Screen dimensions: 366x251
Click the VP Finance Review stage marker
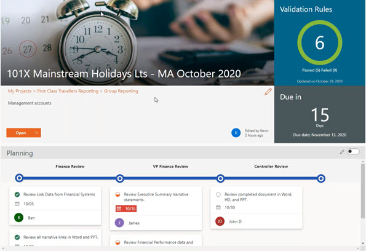point(120,178)
